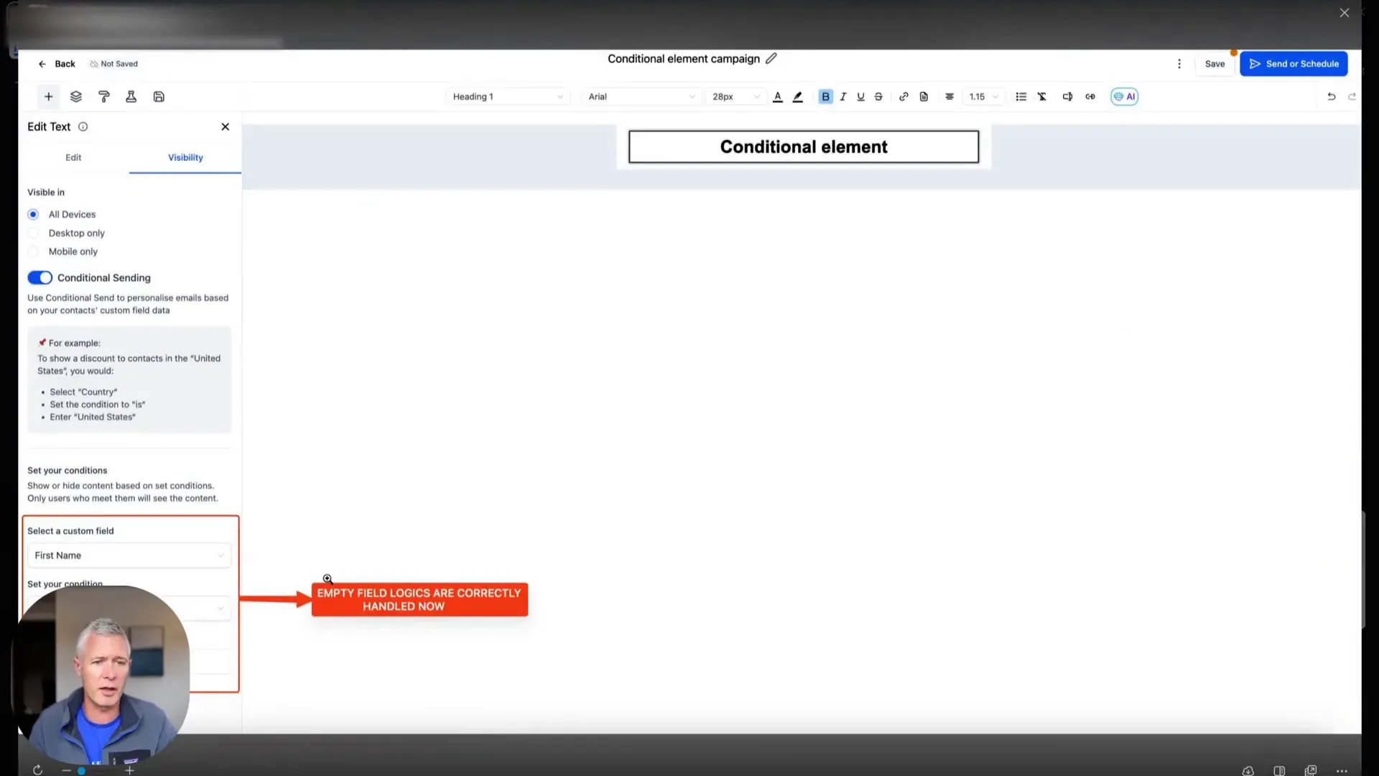Click the text highlight marker icon

click(797, 96)
